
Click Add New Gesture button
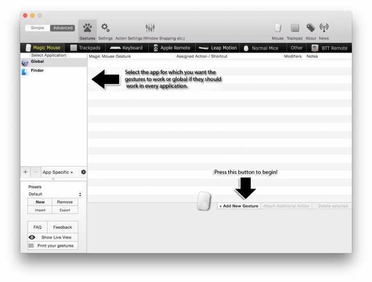(x=239, y=206)
